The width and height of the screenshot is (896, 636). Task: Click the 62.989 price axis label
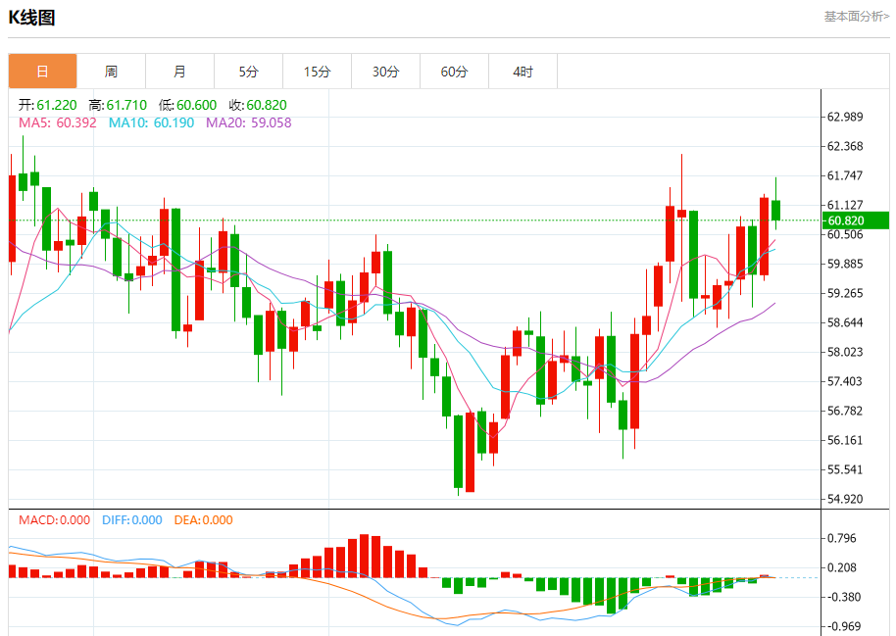(x=845, y=117)
